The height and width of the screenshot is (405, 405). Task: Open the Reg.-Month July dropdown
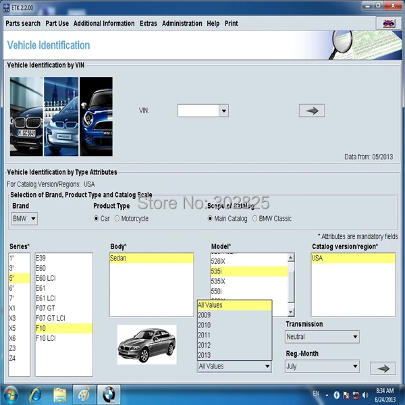(322, 367)
